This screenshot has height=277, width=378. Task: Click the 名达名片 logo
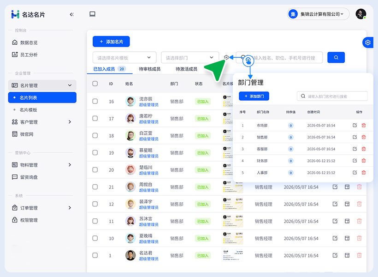click(x=28, y=14)
